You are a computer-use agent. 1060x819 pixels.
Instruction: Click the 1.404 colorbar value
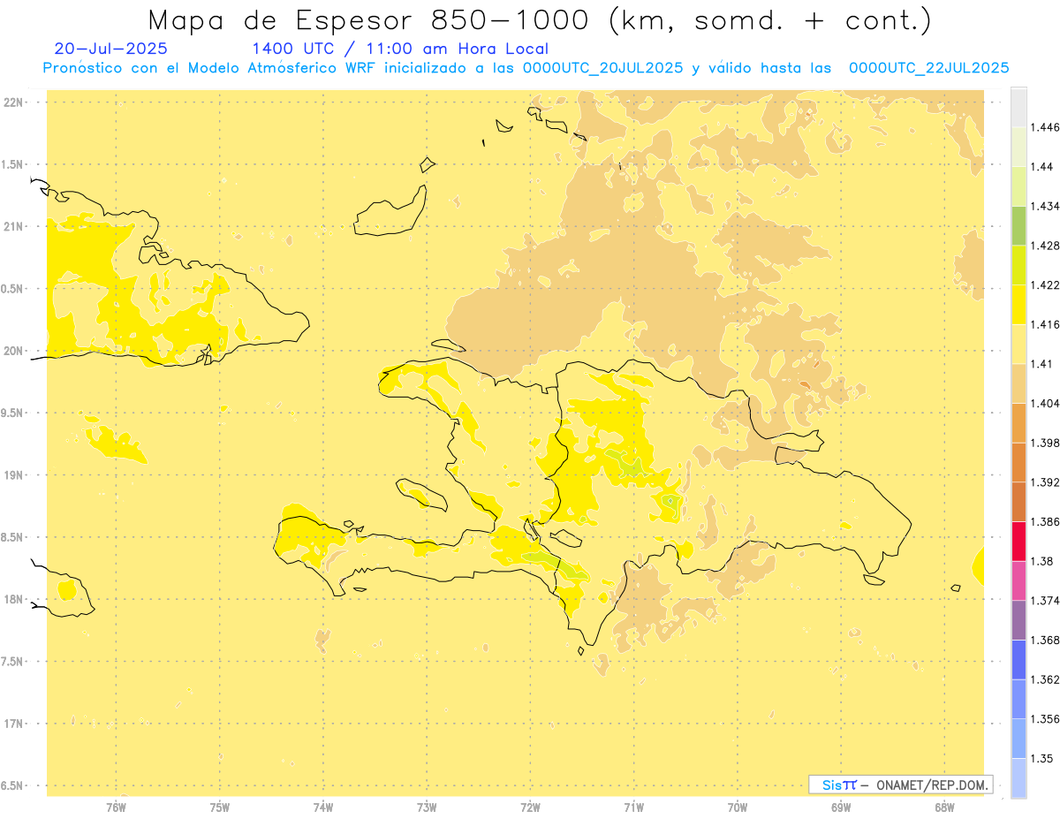tap(1044, 403)
